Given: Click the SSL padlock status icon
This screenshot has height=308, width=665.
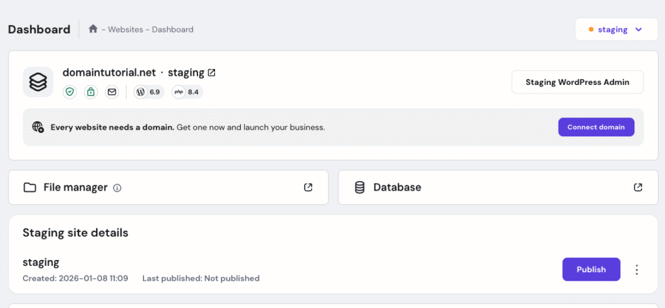Looking at the screenshot, I should (x=90, y=92).
